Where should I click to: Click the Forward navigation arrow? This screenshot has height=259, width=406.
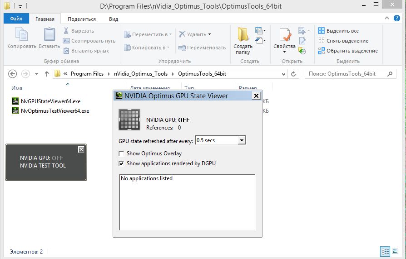point(25,74)
